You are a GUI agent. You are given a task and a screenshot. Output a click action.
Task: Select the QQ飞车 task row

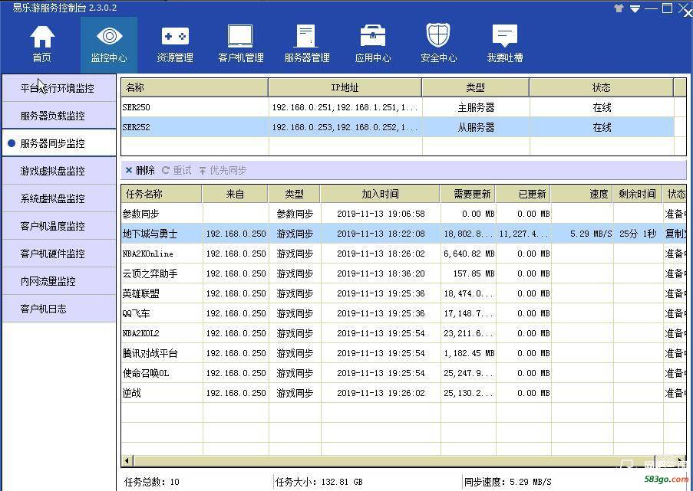(403, 313)
